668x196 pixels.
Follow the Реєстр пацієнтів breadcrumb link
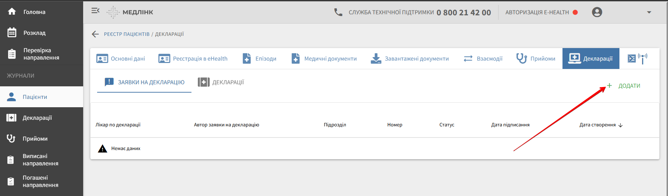click(x=126, y=34)
